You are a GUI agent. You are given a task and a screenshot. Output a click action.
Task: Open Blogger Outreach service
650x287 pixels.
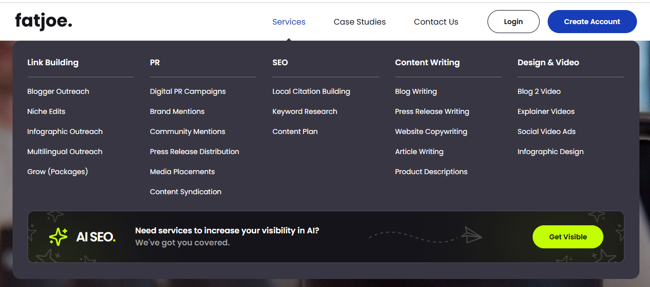click(58, 91)
